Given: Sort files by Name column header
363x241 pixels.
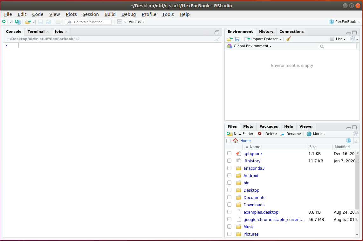Looking at the screenshot, I should [x=275, y=147].
